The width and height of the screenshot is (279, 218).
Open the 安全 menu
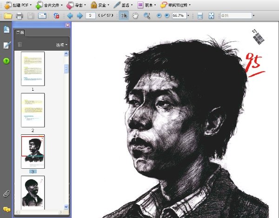coord(100,5)
